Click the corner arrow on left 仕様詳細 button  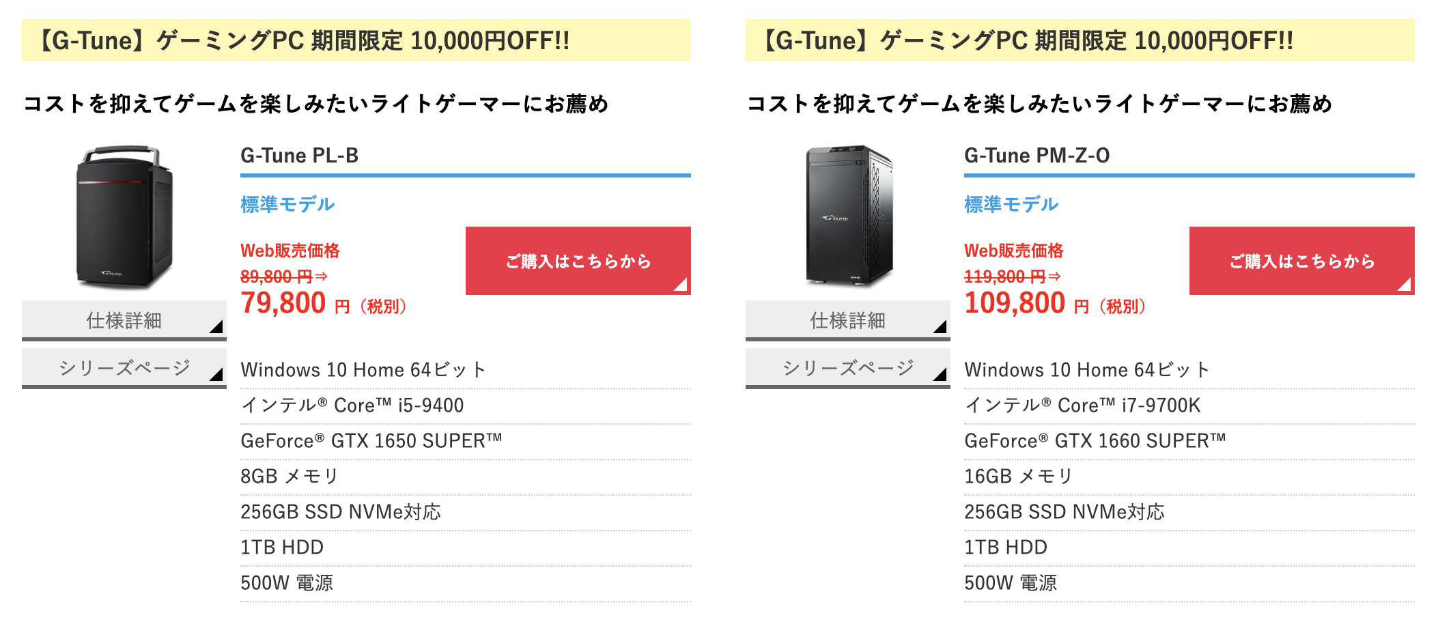point(217,326)
